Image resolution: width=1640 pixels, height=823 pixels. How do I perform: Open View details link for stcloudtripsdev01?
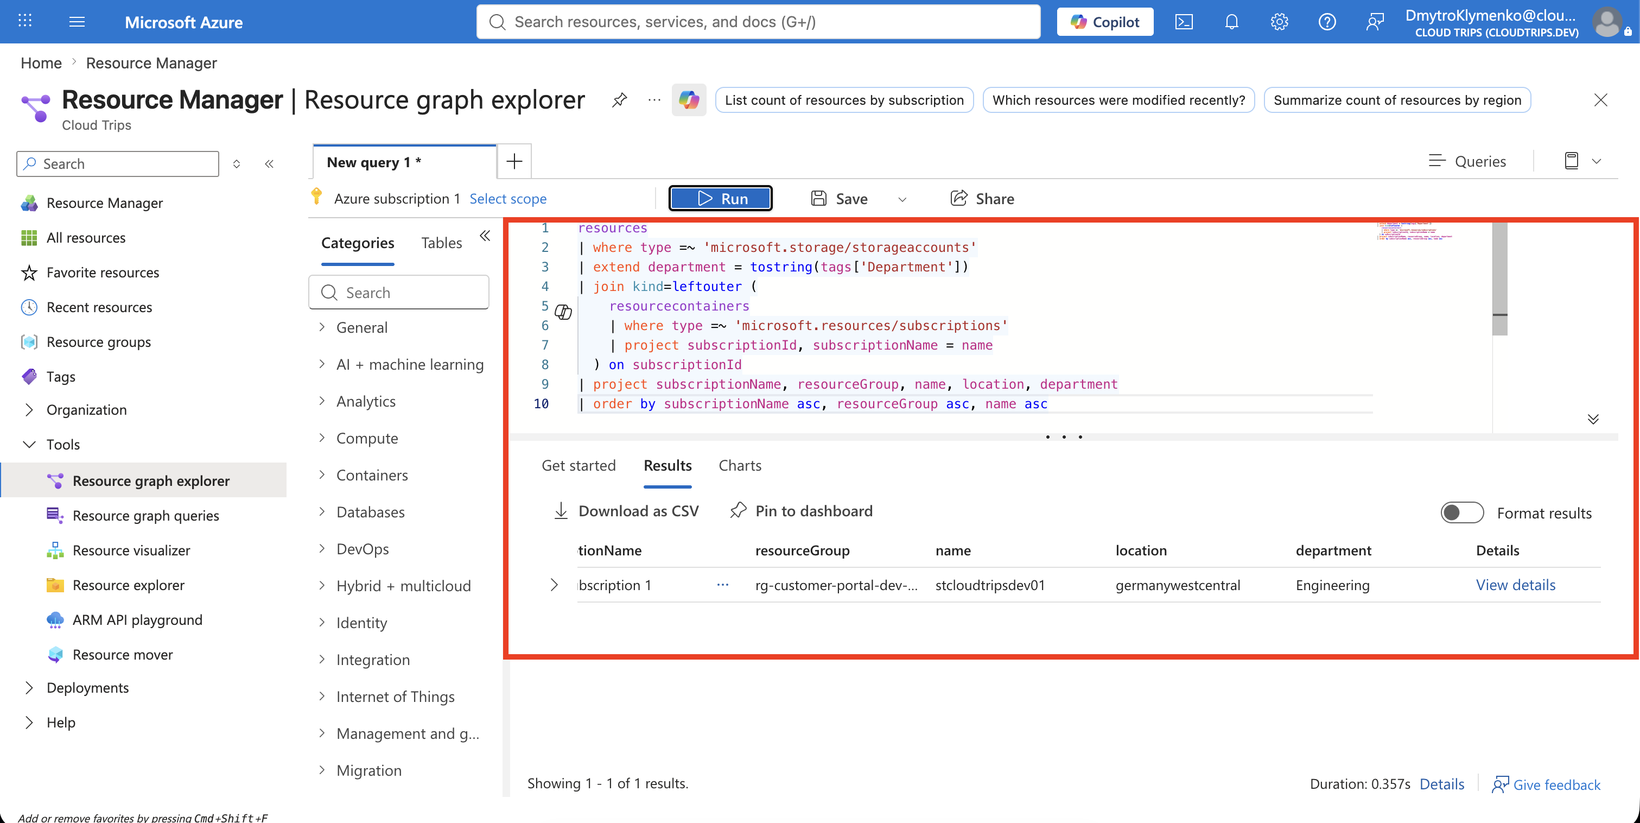[x=1516, y=585]
